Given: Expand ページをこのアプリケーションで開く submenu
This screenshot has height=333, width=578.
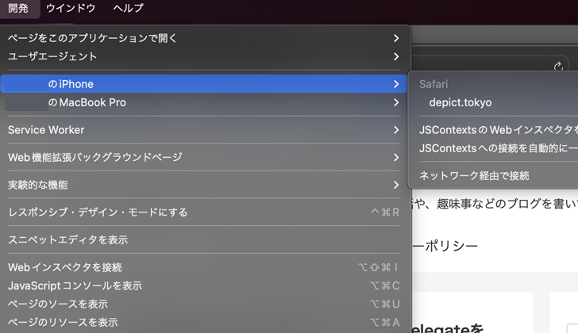Looking at the screenshot, I should tap(203, 38).
